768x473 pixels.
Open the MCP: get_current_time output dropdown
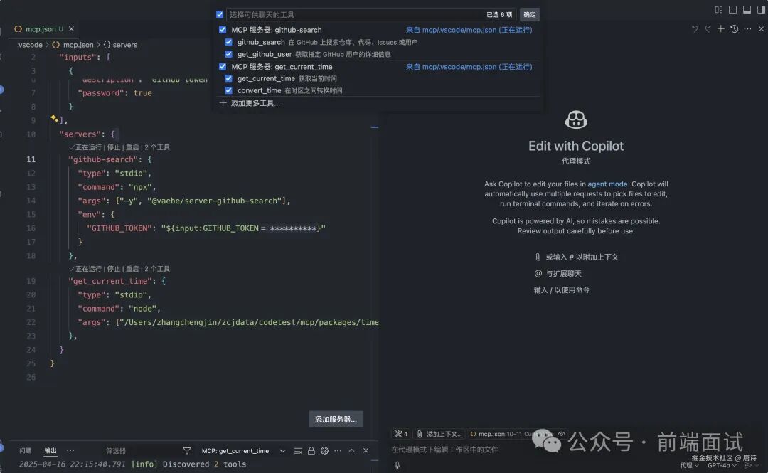[243, 450]
